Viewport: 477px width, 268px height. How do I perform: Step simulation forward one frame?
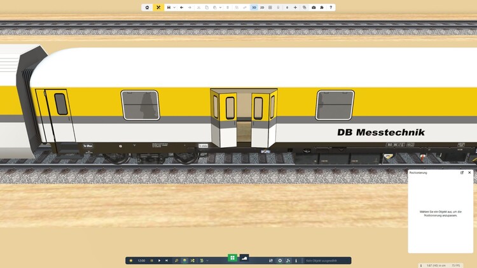point(167,261)
